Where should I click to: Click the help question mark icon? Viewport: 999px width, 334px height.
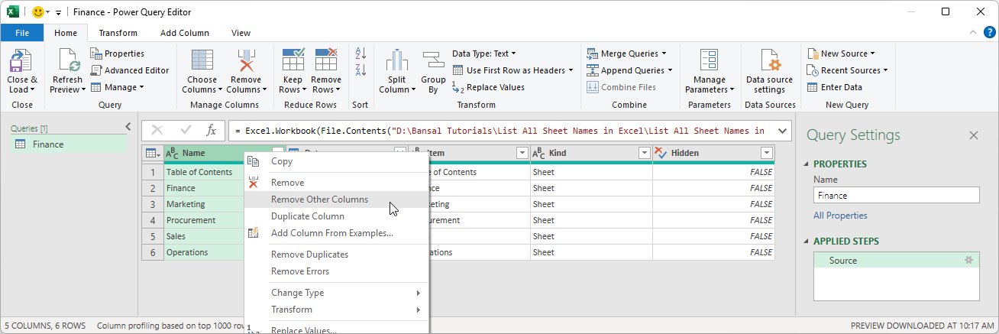point(989,32)
